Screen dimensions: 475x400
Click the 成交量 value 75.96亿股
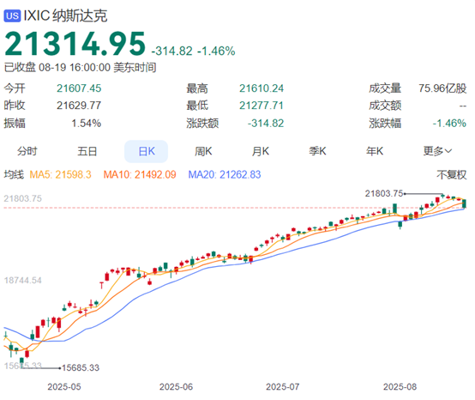pos(442,88)
